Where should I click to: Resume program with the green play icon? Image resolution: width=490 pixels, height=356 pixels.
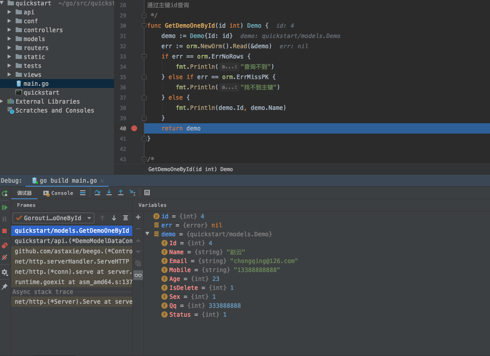tap(5, 207)
